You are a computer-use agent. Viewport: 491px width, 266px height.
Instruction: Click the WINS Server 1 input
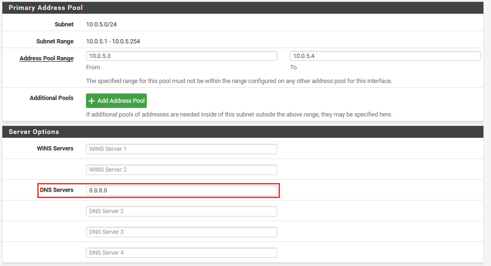pos(181,149)
